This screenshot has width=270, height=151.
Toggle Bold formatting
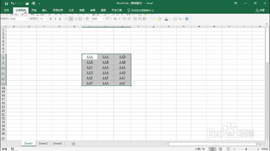pos(51,19)
